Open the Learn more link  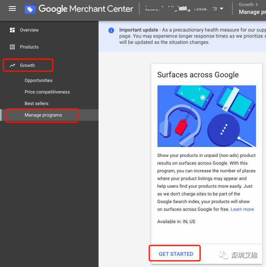242,209
